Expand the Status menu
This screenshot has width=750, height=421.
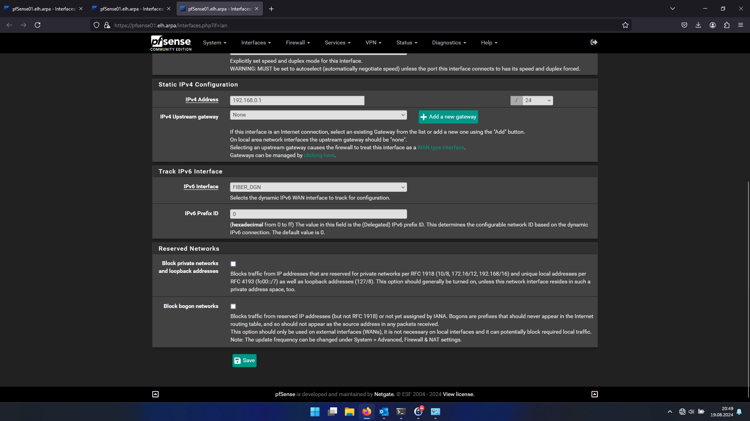point(407,42)
